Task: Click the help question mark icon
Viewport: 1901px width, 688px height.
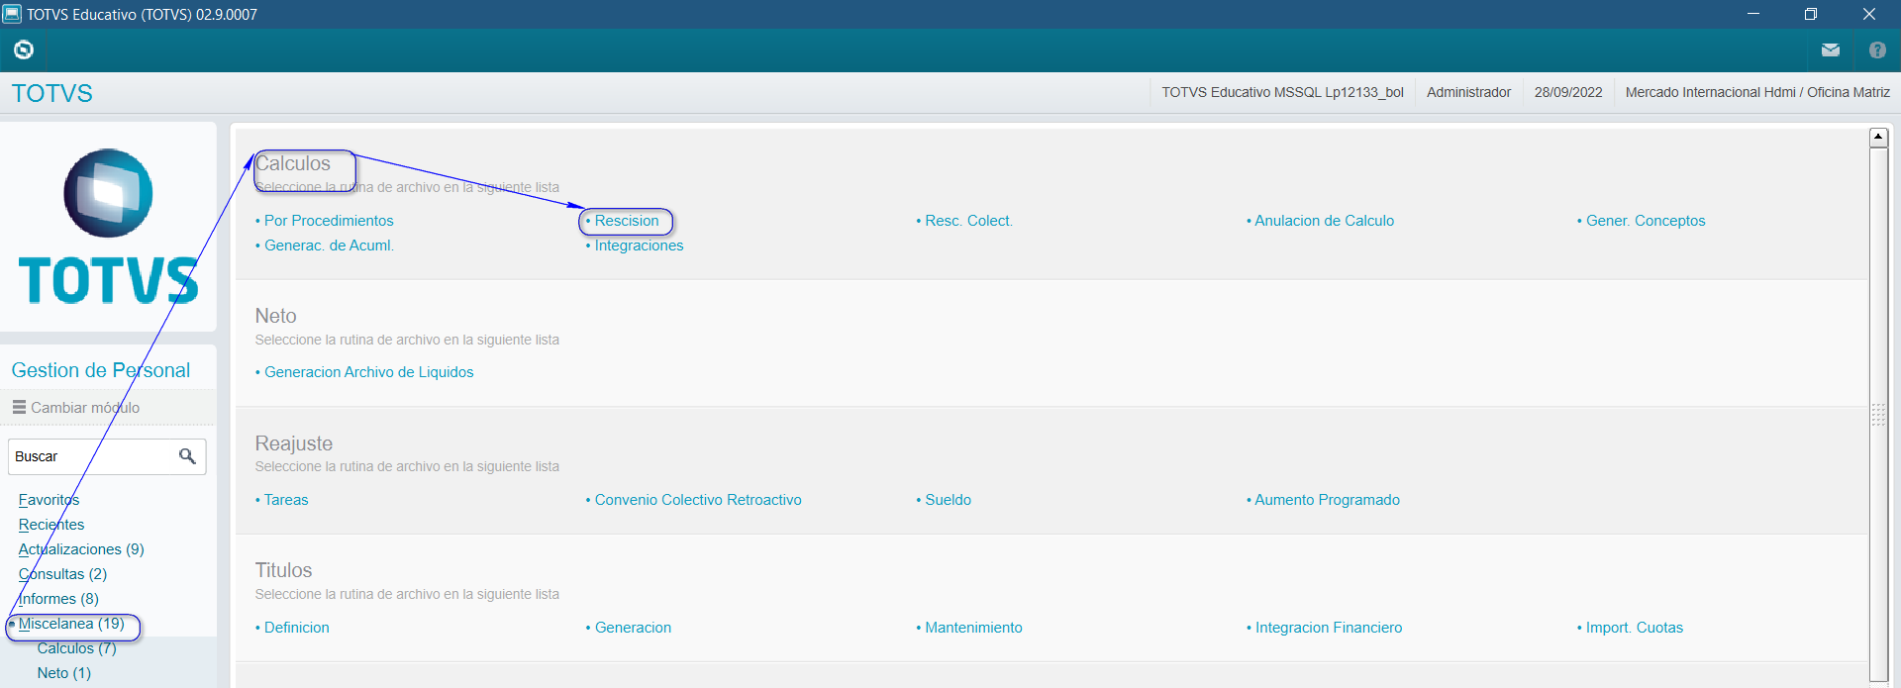Action: [x=1876, y=49]
